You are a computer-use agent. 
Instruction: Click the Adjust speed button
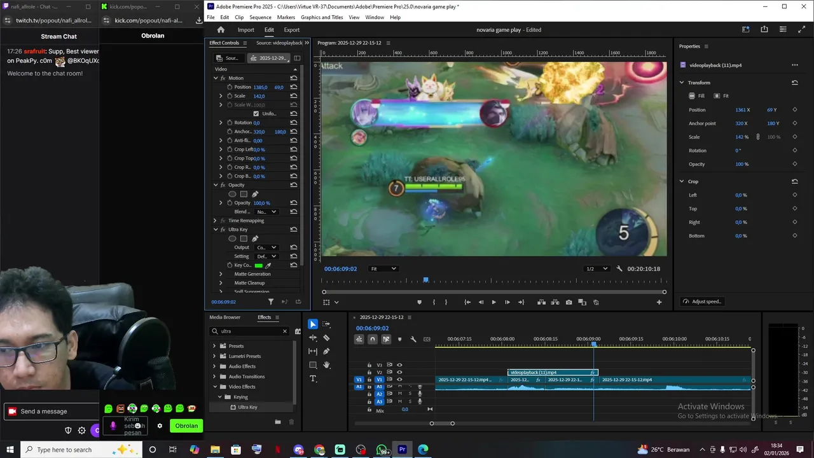point(702,302)
